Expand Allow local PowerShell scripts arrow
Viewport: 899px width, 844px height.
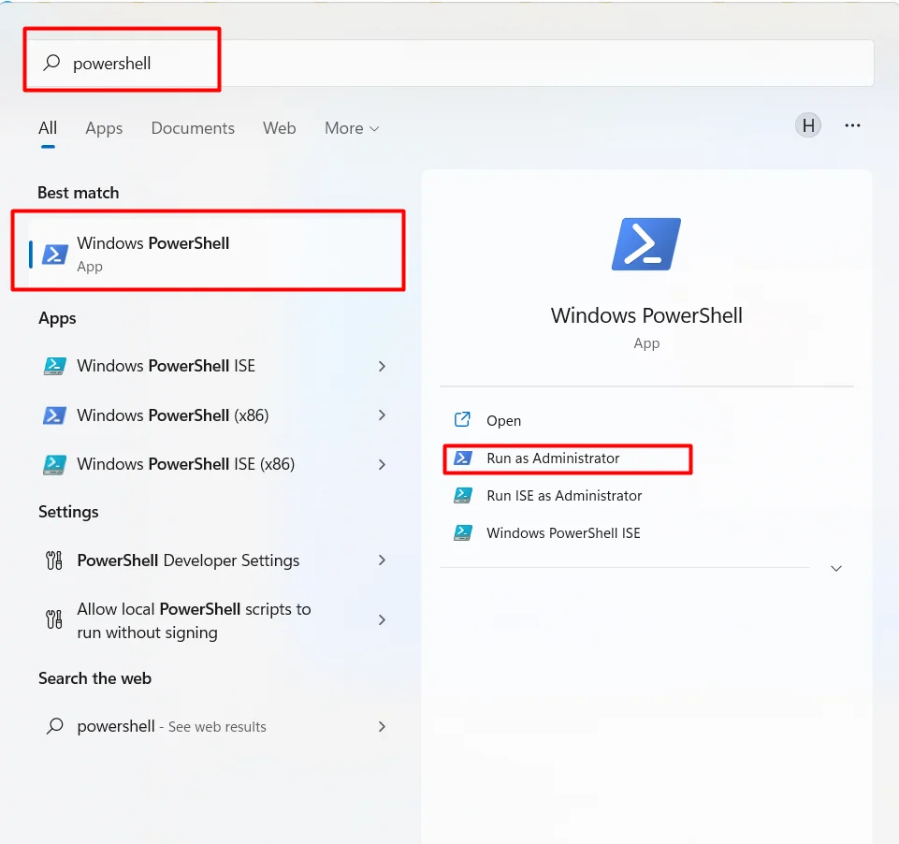tap(382, 619)
